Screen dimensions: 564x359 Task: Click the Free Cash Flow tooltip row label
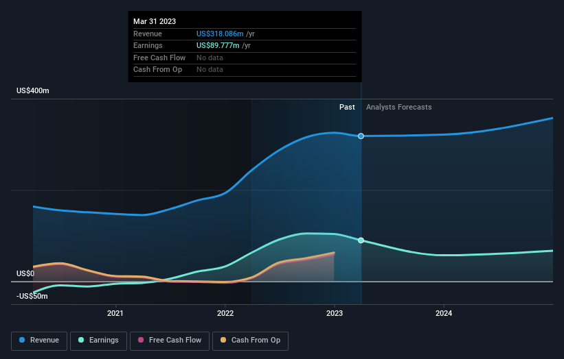(x=159, y=58)
